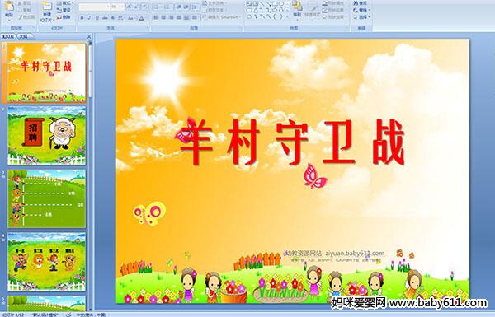The image size is (495, 317).
Task: Select the second slide thumbnail with 招聘 scroll
Action: pyautogui.click(x=47, y=136)
